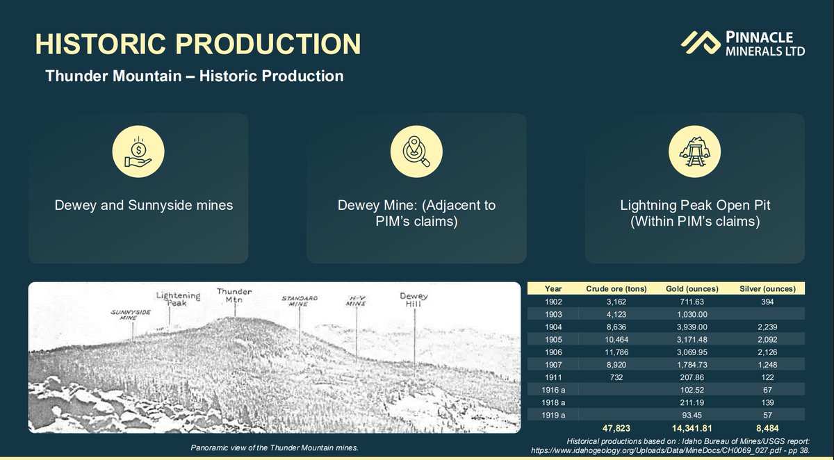The width and height of the screenshot is (834, 460).
Task: Select the 1903 year cell
Action: [x=553, y=314]
